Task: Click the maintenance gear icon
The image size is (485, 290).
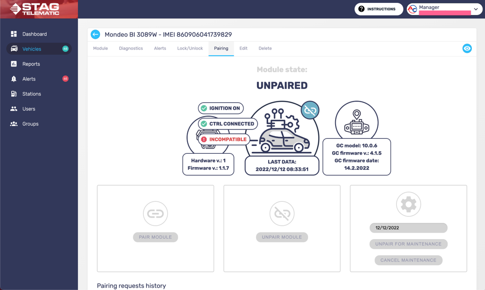Action: point(408,204)
